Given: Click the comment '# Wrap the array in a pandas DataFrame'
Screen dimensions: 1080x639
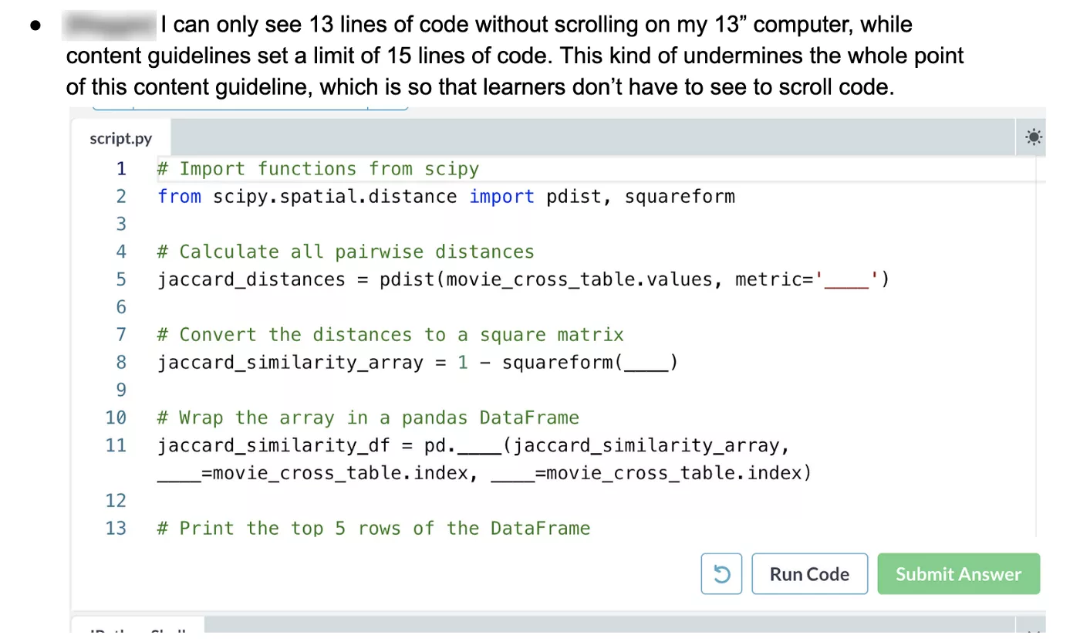Looking at the screenshot, I should (368, 418).
